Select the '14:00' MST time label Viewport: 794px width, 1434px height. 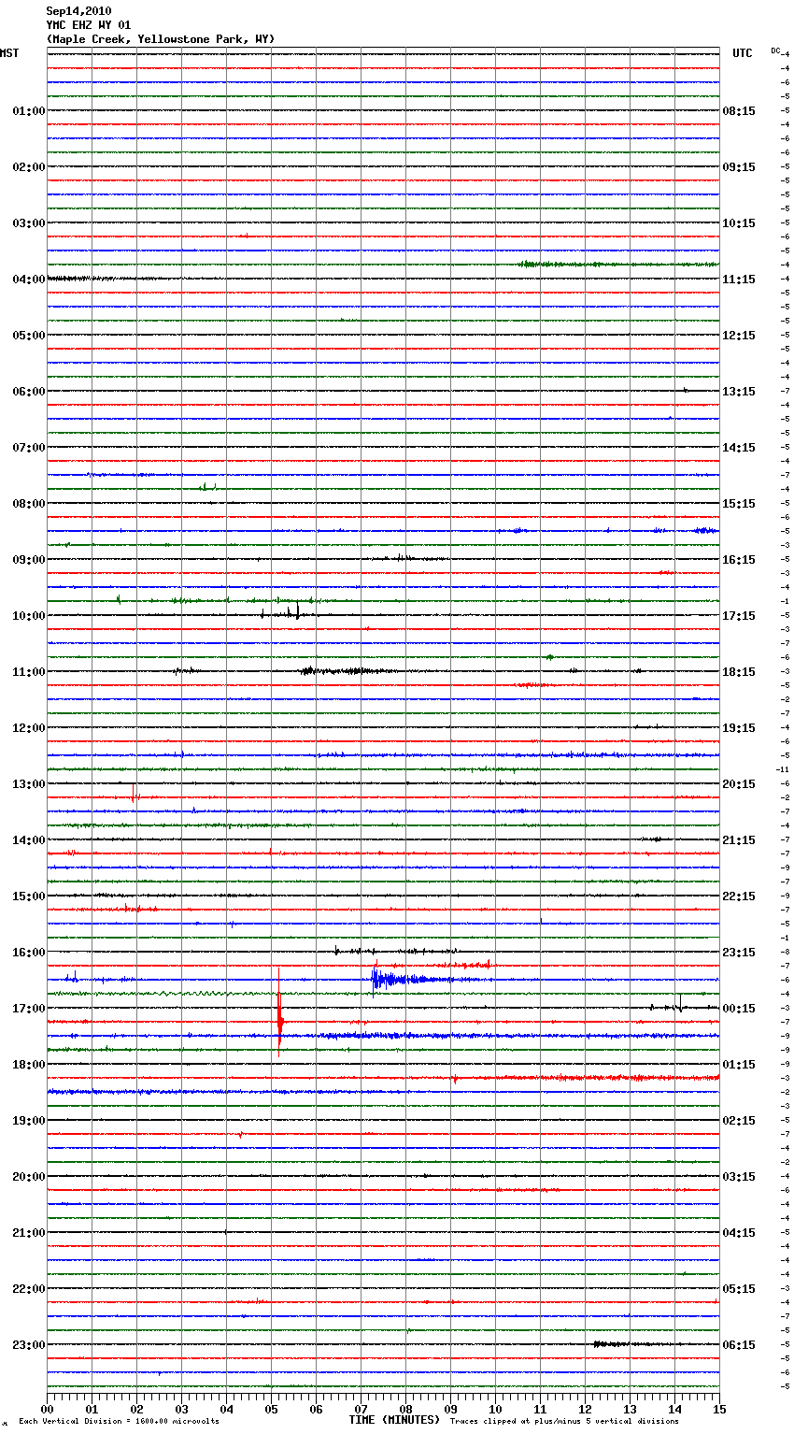click(28, 840)
